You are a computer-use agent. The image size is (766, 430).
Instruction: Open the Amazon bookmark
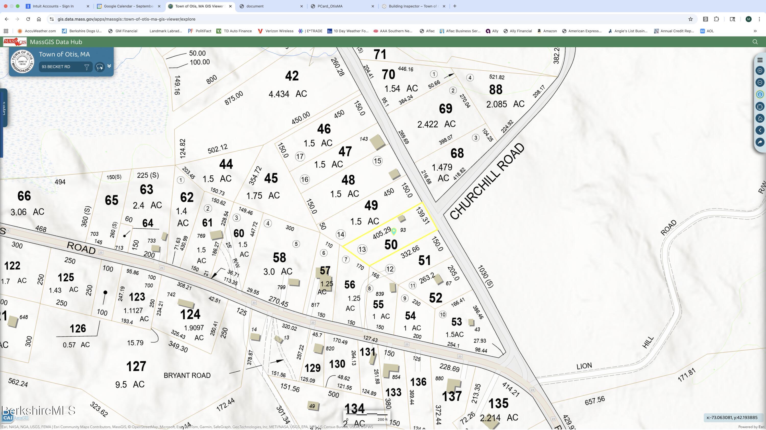547,31
